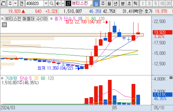Click the 호가 price 19,970
The height and width of the screenshot is (111, 173).
click(x=161, y=11)
